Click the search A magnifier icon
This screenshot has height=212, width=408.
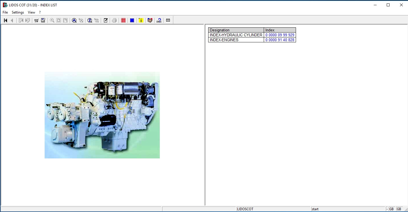click(x=74, y=20)
